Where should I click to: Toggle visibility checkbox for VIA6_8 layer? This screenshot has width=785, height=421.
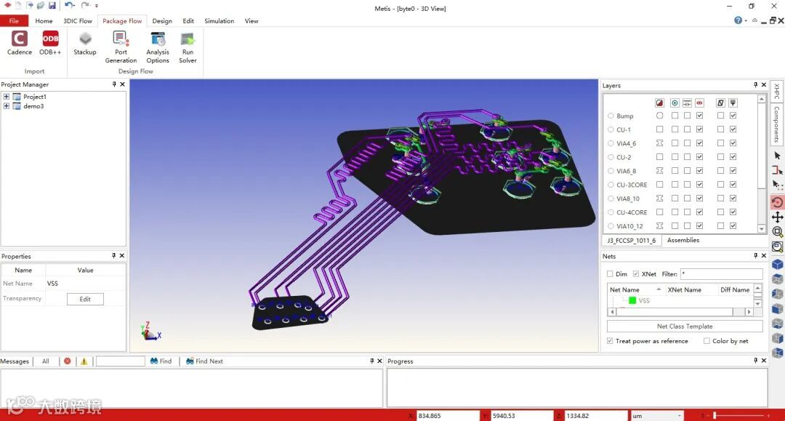click(x=699, y=171)
